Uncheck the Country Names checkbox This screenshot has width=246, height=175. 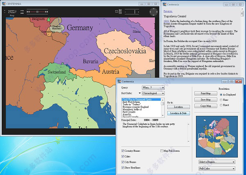click(x=123, y=151)
